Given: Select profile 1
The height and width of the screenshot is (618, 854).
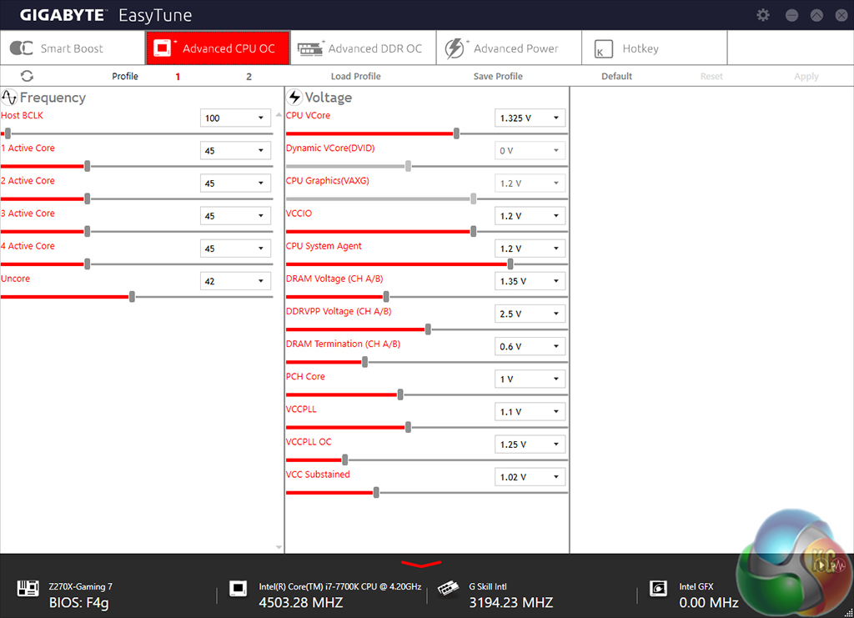Looking at the screenshot, I should 178,76.
